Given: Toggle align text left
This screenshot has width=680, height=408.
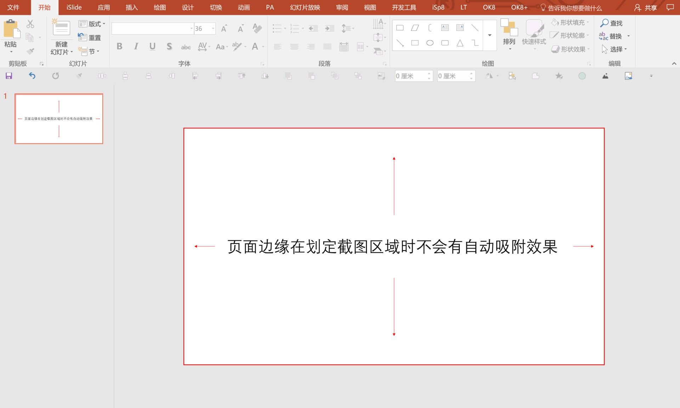Looking at the screenshot, I should point(278,46).
